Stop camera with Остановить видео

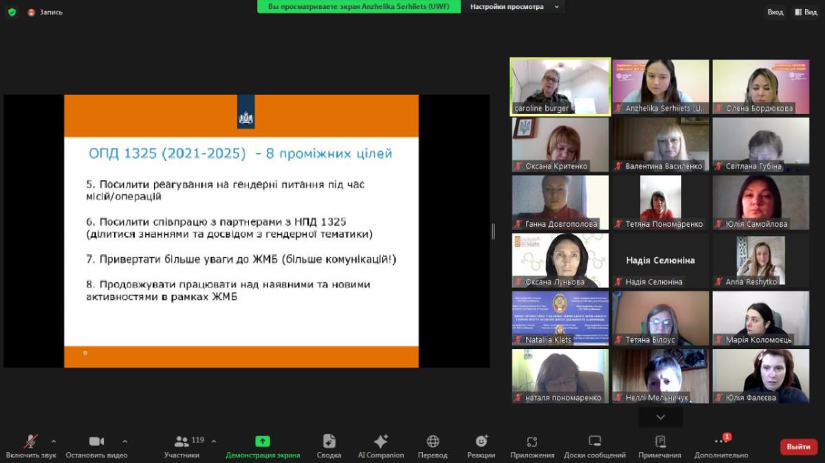(96, 447)
